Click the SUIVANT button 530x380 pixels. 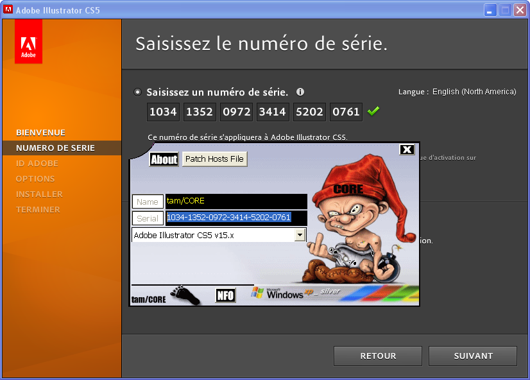pos(473,356)
